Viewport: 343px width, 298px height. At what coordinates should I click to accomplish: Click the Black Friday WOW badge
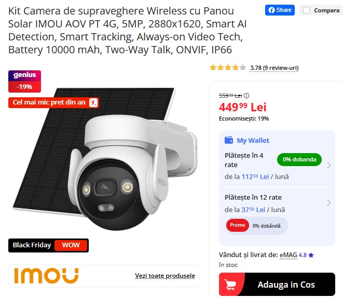click(49, 245)
